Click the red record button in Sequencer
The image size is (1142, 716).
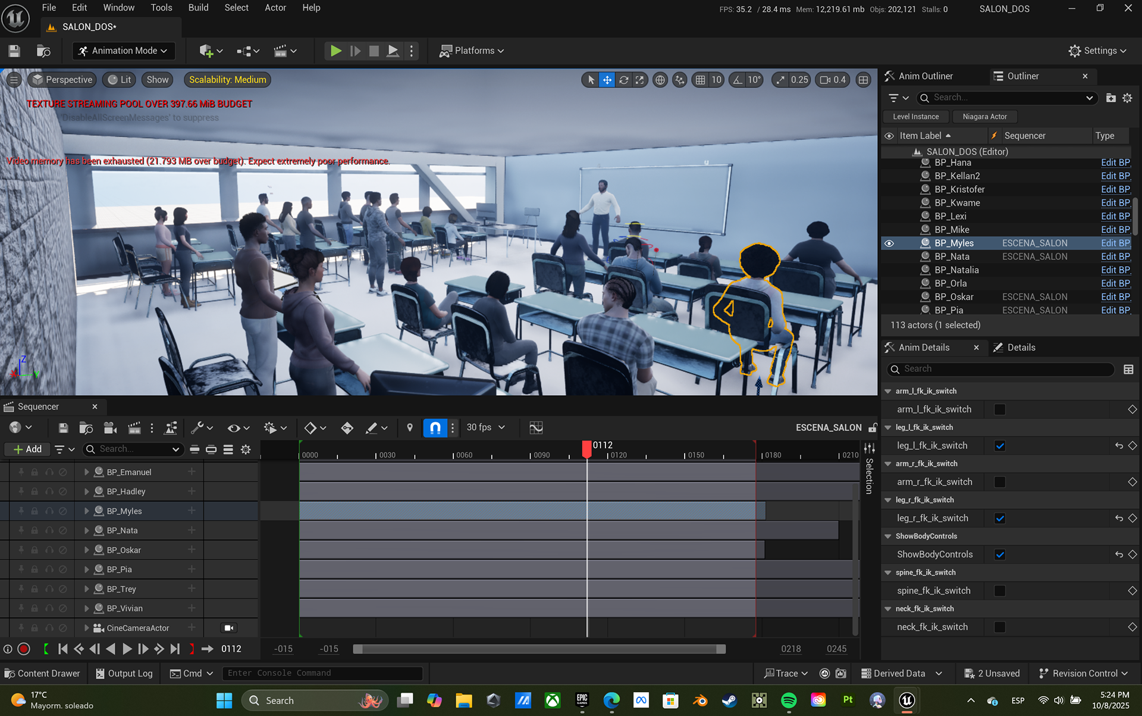(x=24, y=649)
